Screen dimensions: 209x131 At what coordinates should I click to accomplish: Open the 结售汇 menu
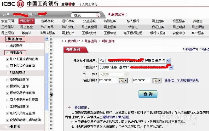tap(133, 27)
